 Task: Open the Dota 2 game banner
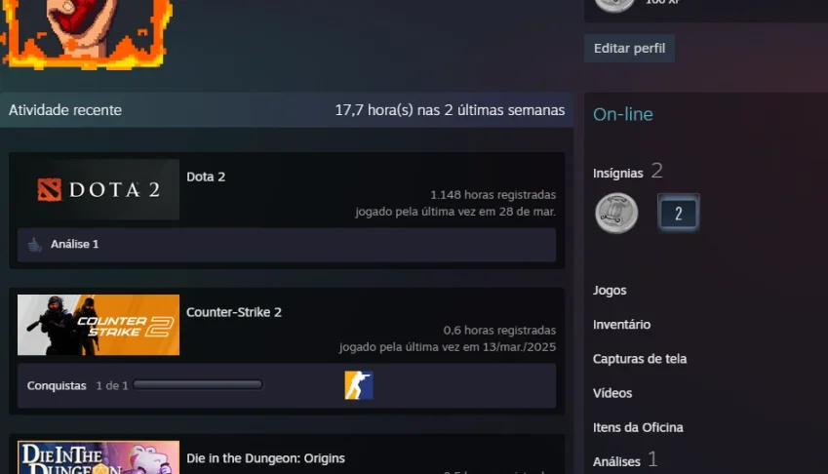(x=99, y=189)
